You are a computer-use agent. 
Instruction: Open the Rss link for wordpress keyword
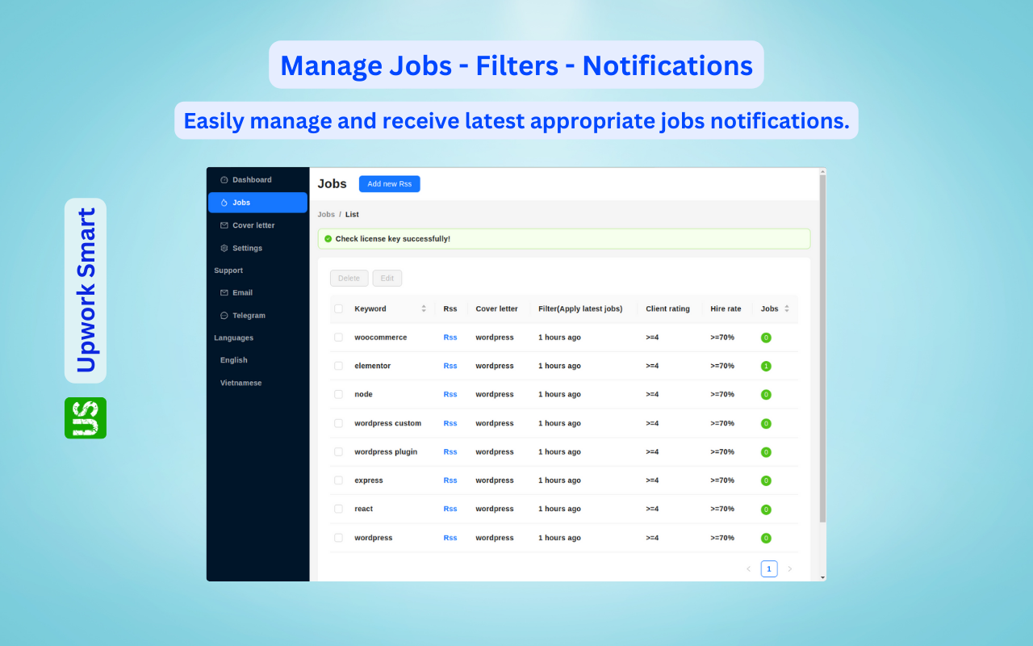tap(450, 538)
